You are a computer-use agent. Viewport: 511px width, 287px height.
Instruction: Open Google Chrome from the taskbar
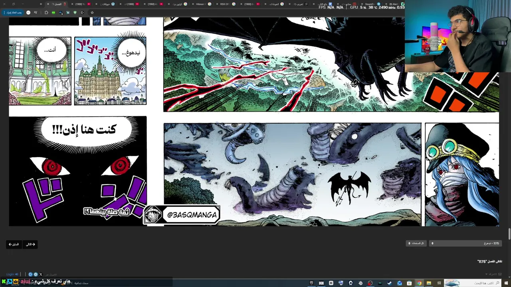pos(419,283)
